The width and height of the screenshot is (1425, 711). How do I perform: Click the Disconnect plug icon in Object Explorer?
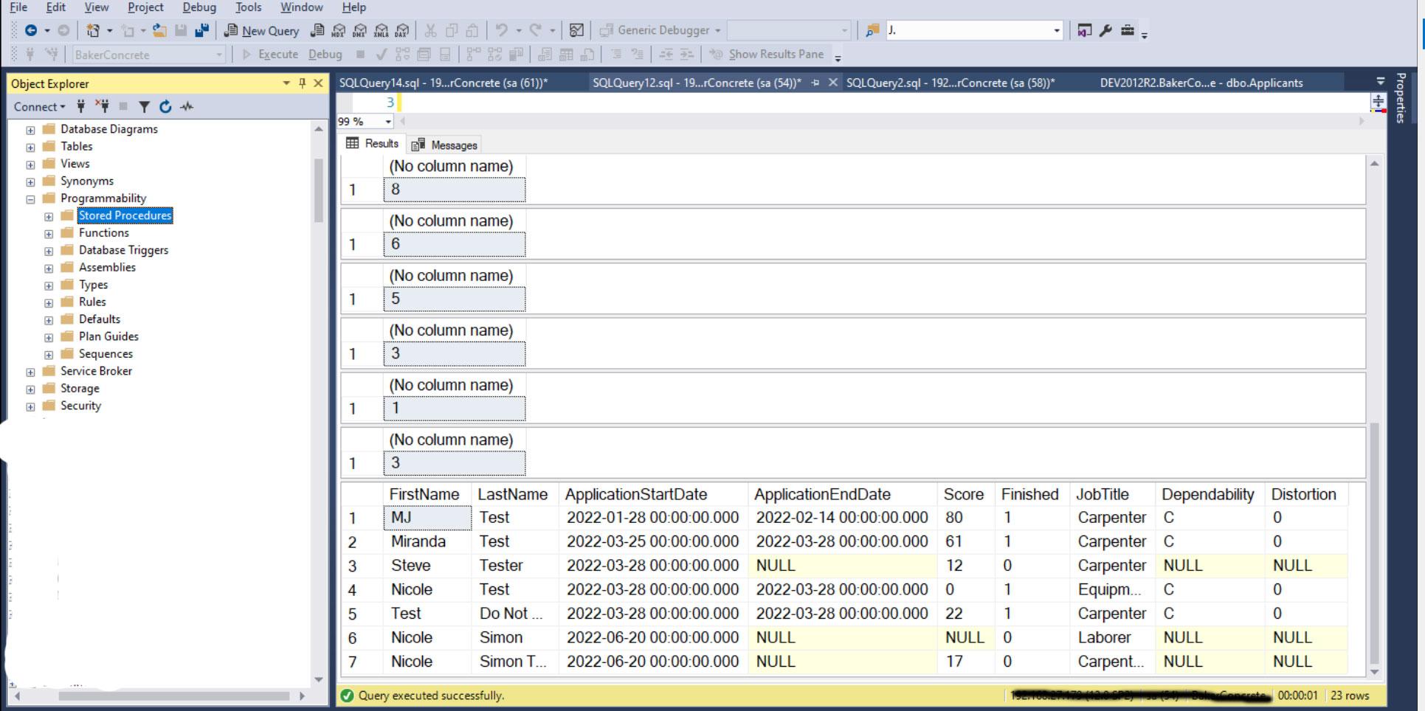coord(103,107)
